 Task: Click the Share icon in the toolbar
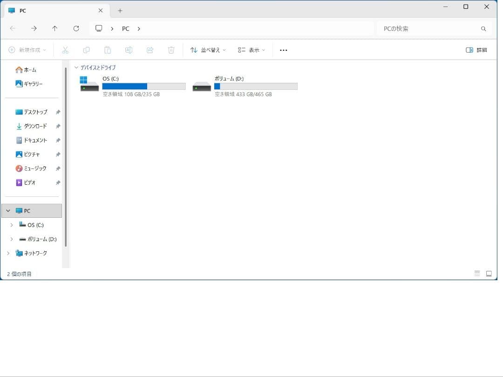coord(150,50)
